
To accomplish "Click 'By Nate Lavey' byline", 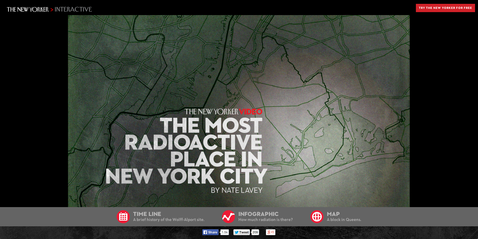I will (x=237, y=190).
